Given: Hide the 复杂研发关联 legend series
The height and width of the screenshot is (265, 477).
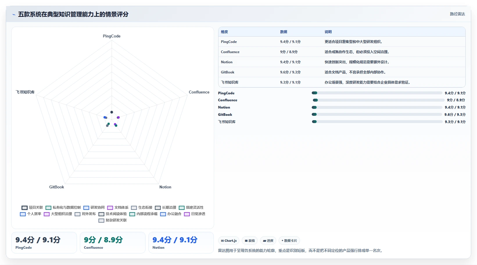Looking at the screenshot, I should pyautogui.click(x=112, y=220).
